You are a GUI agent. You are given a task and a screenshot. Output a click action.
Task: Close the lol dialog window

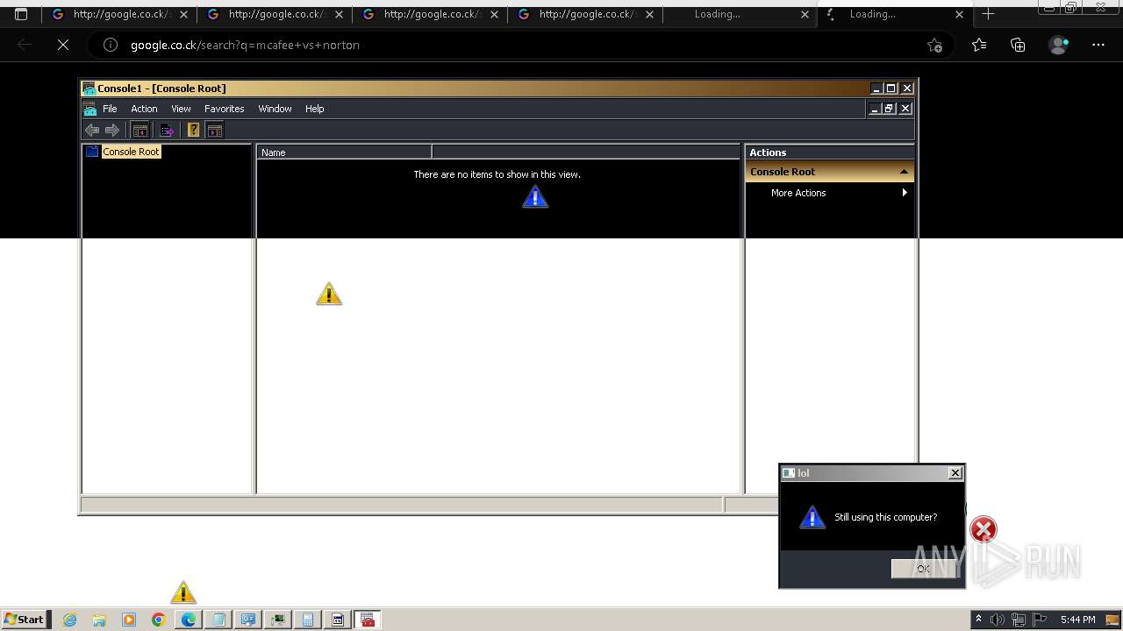click(x=955, y=473)
